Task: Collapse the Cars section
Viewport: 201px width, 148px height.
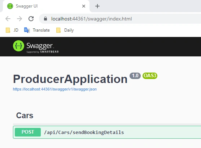Action: pyautogui.click(x=25, y=115)
